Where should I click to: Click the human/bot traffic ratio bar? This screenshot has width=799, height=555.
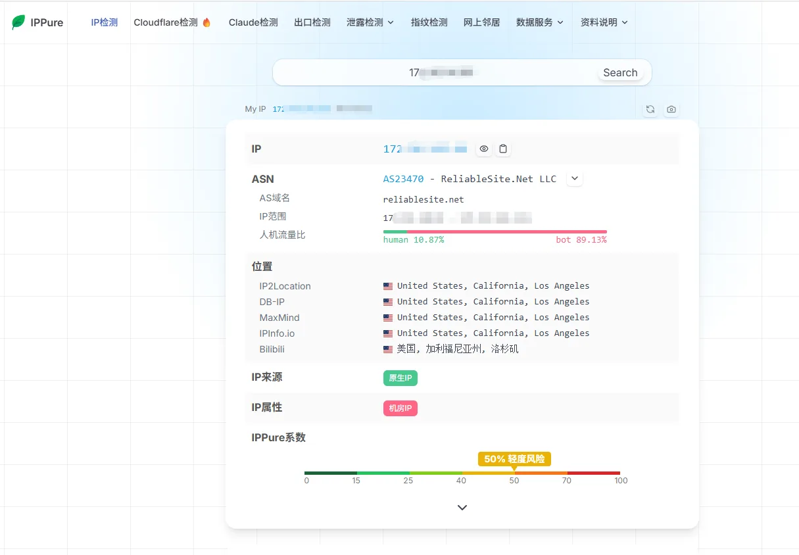click(x=495, y=231)
